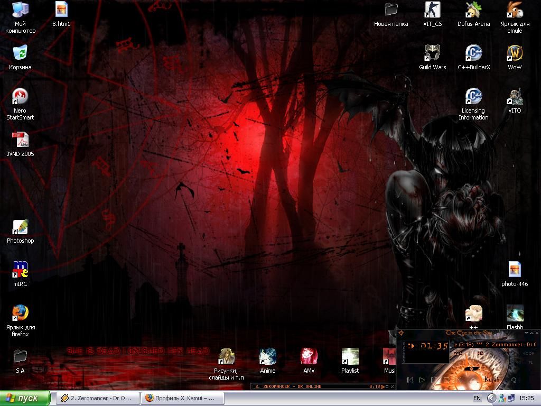Click the Winamp eject button
The image size is (541, 406).
click(x=473, y=380)
